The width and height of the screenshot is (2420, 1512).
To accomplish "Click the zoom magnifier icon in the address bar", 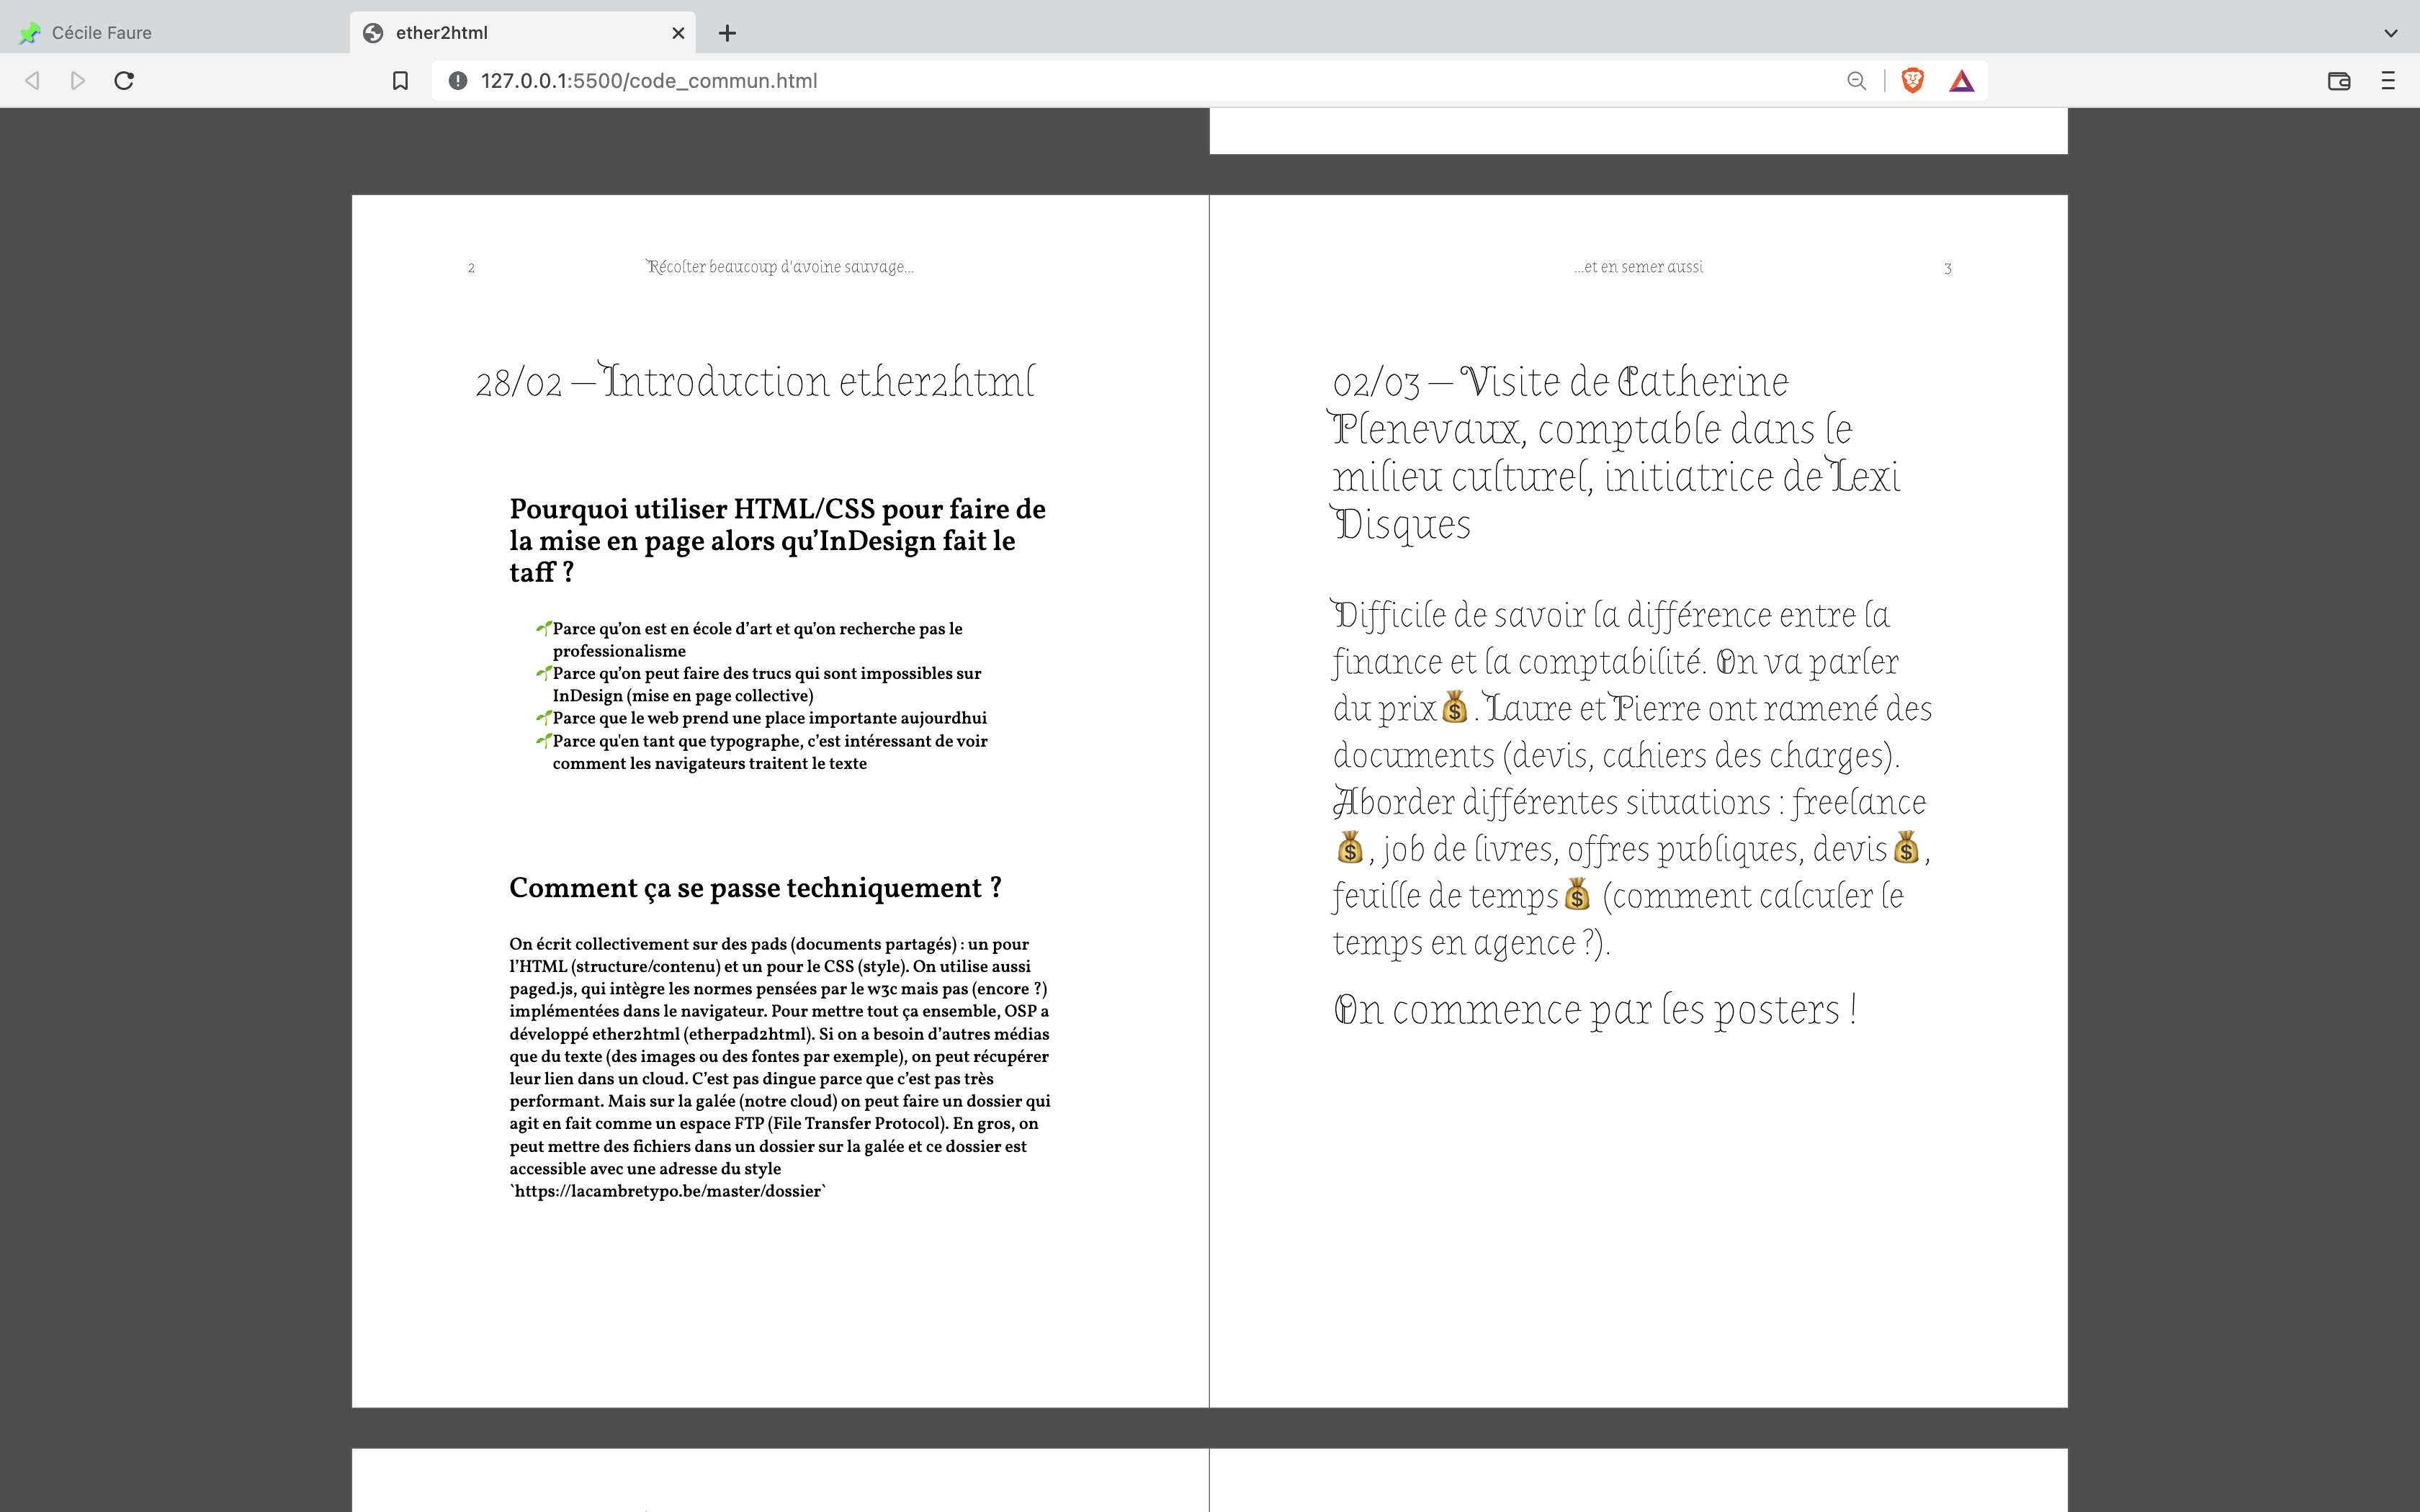I will [1856, 81].
